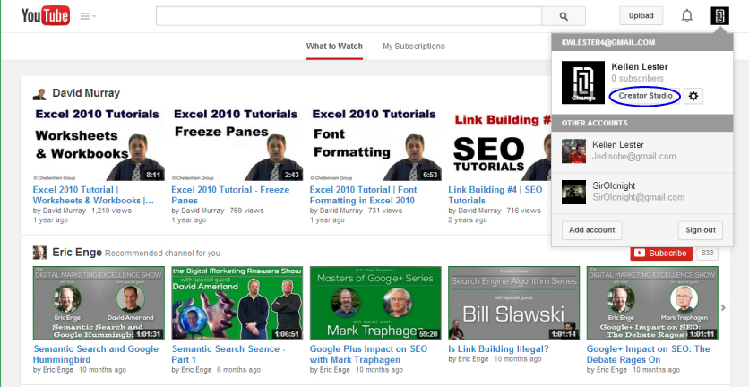This screenshot has width=749, height=387.
Task: Open David Murray channel heading
Action: click(x=86, y=93)
